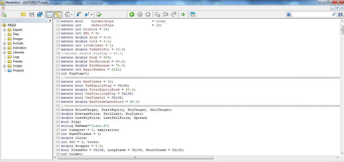The width and height of the screenshot is (344, 162).
Task: Expand the Scripts folder
Action: point(4,66)
